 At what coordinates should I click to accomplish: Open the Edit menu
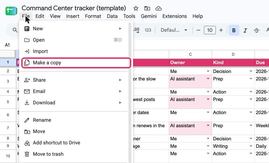coord(40,16)
